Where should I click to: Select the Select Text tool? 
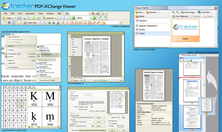pyautogui.click(x=13, y=23)
